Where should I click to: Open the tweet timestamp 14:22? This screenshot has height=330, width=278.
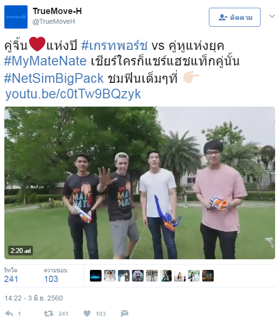click(33, 298)
